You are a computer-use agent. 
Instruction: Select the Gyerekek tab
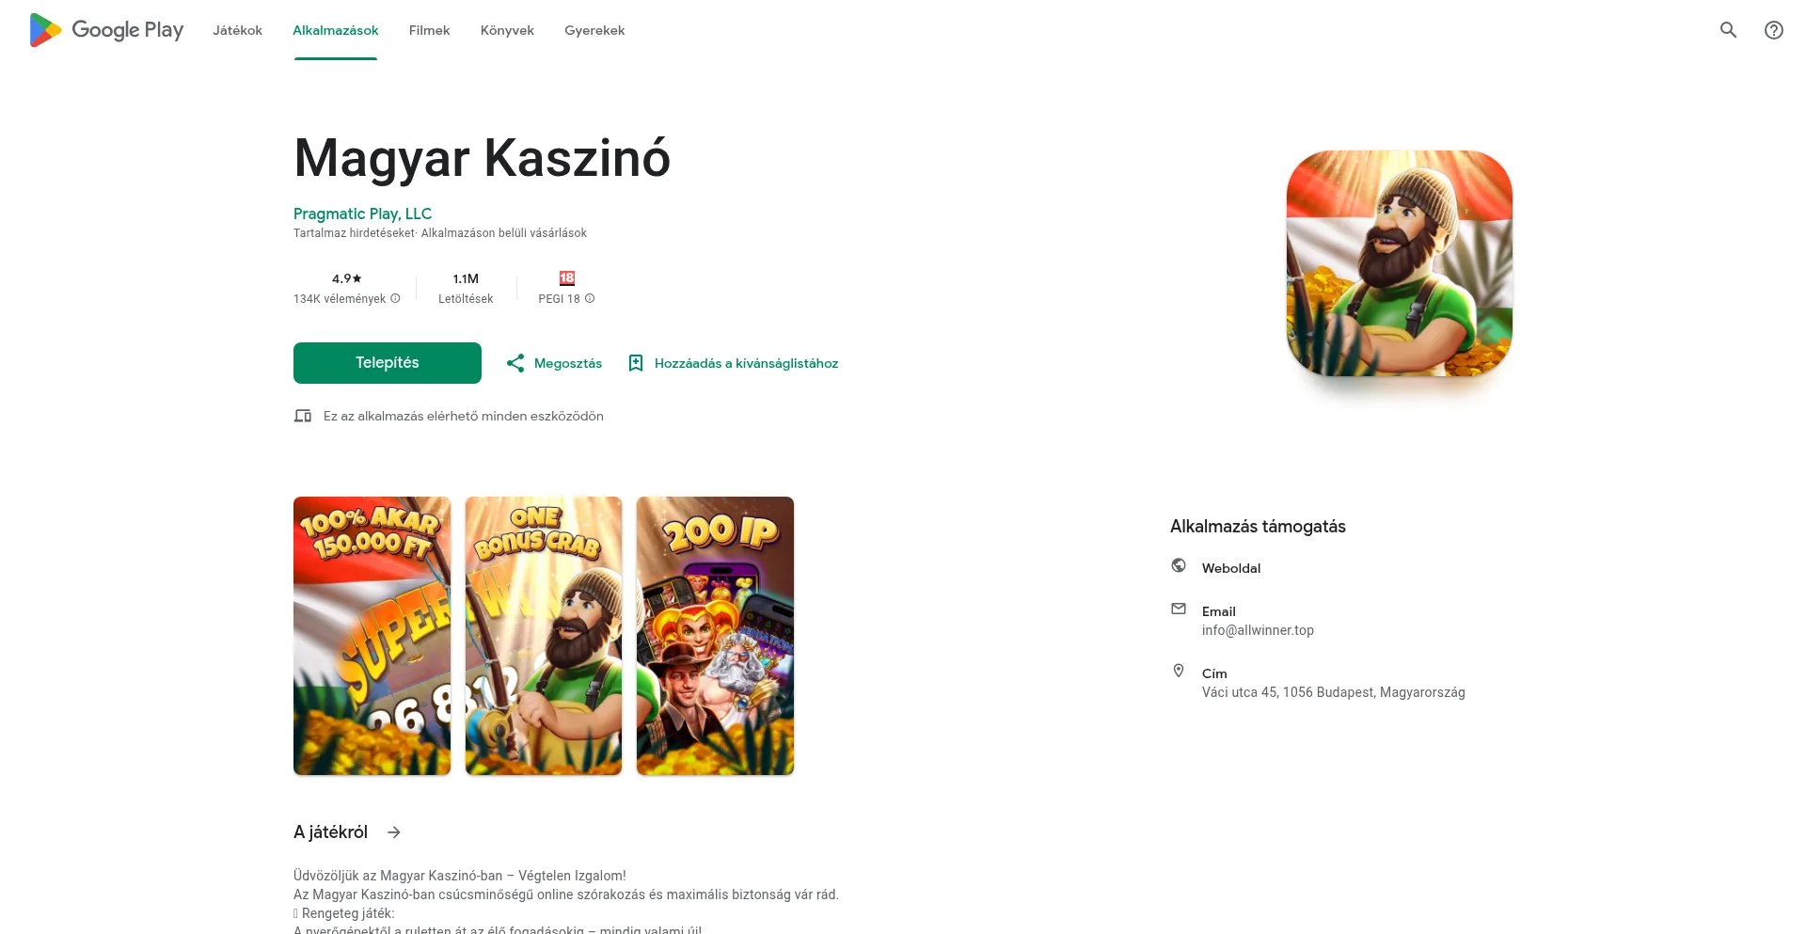(x=594, y=30)
